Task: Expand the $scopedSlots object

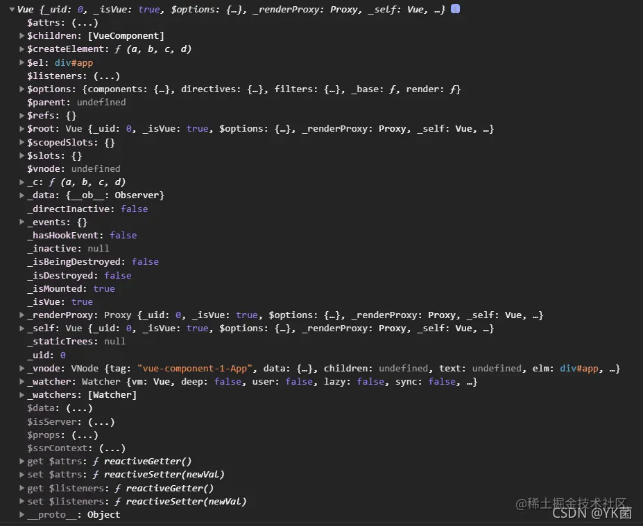Action: click(x=22, y=142)
